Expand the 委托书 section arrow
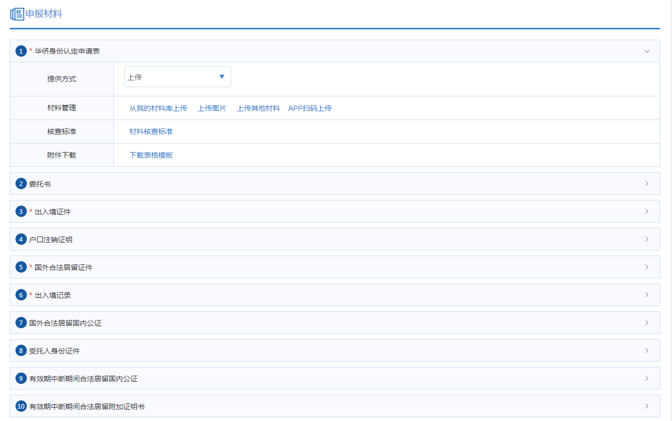The image size is (672, 421). [x=647, y=183]
